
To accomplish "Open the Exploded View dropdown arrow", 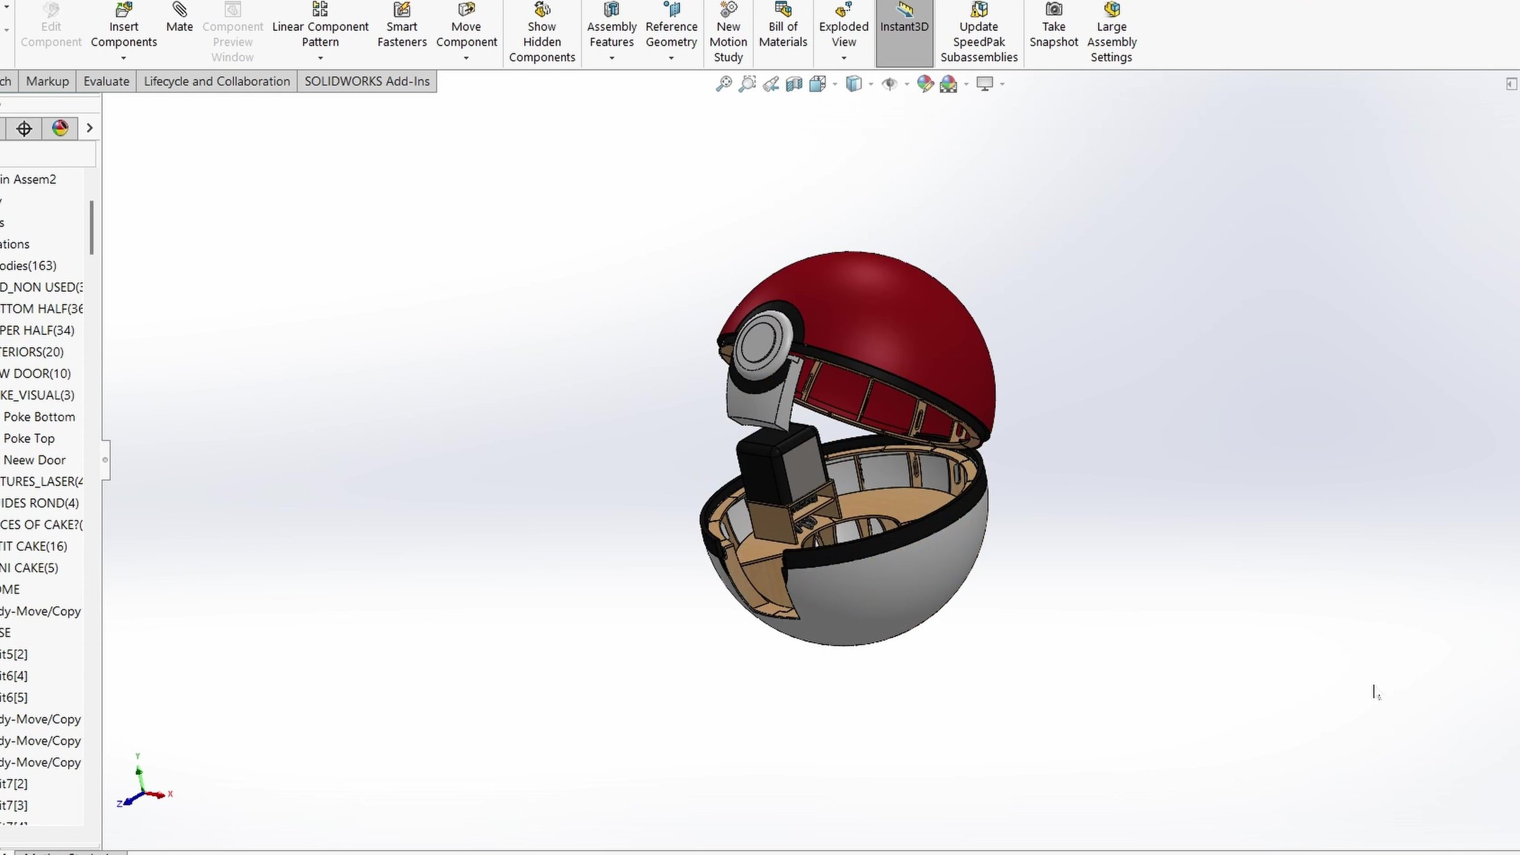I will [844, 58].
